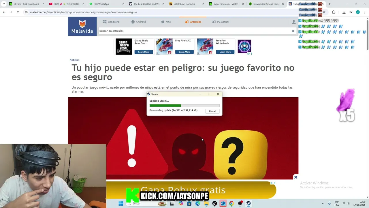Switch to the WhatsApp tab
Viewport: 369px width, 208px height.
click(106, 4)
